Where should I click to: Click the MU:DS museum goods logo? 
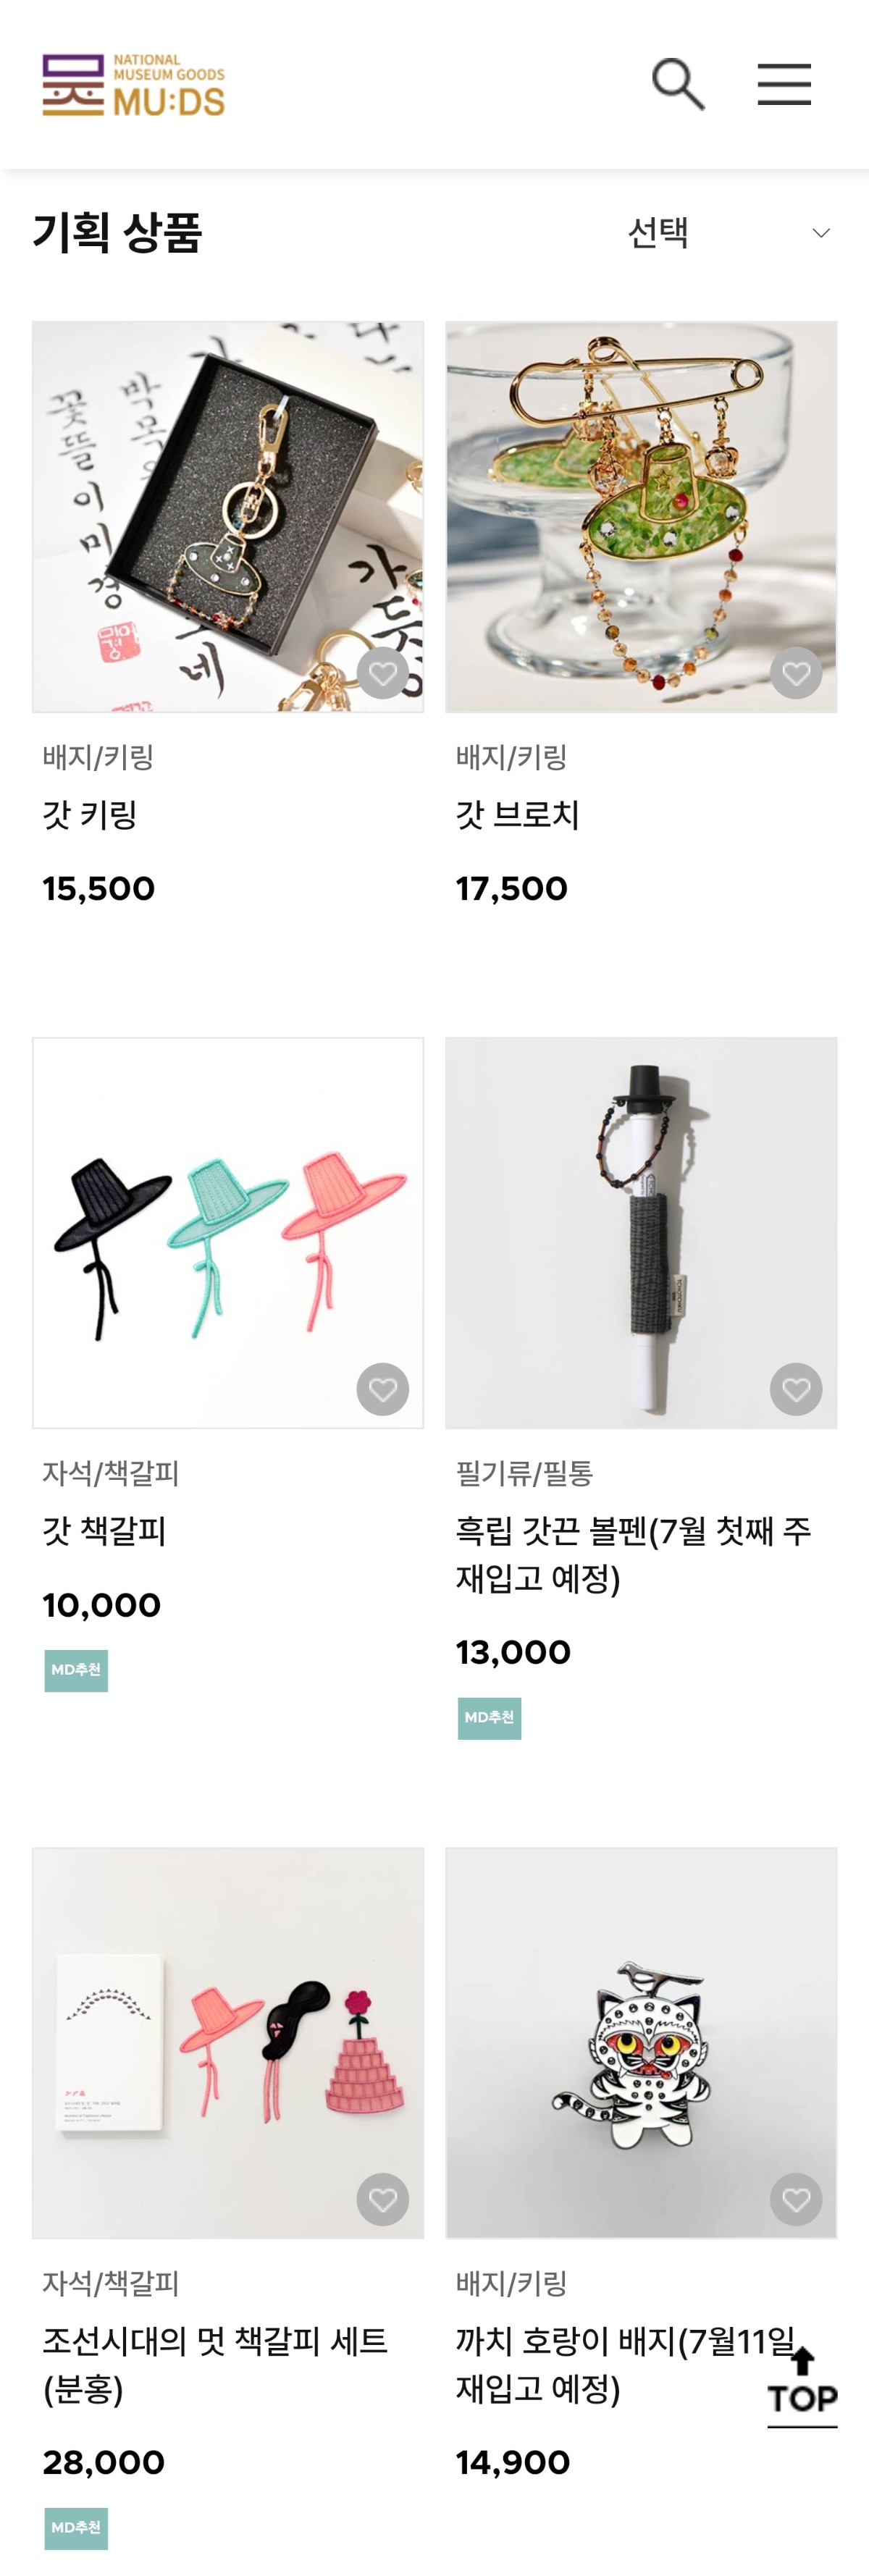pos(134,85)
